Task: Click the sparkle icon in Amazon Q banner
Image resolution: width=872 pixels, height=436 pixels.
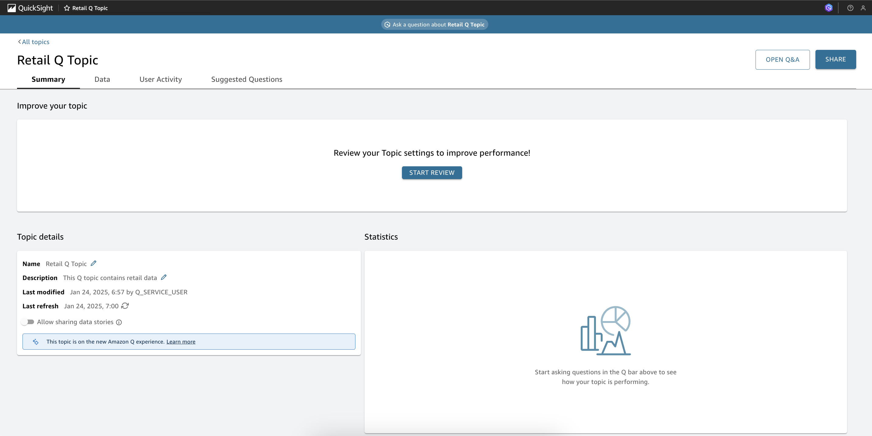Action: (36, 341)
